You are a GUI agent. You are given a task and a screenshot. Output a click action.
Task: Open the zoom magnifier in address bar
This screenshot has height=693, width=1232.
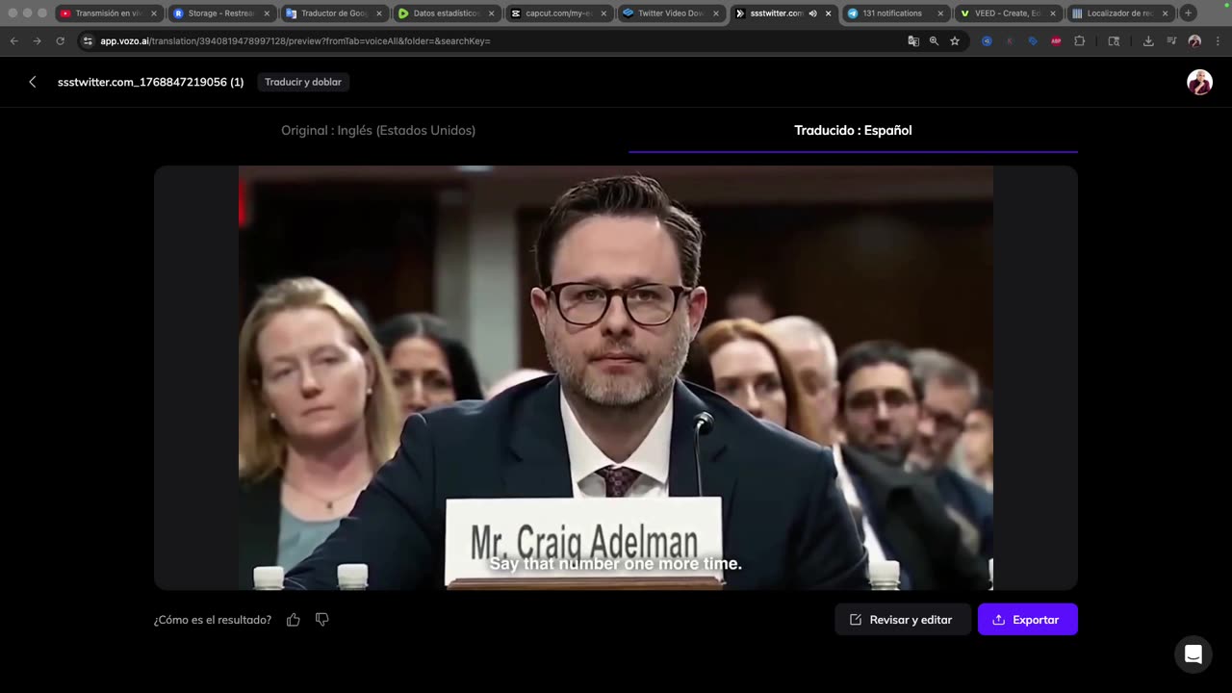point(934,41)
